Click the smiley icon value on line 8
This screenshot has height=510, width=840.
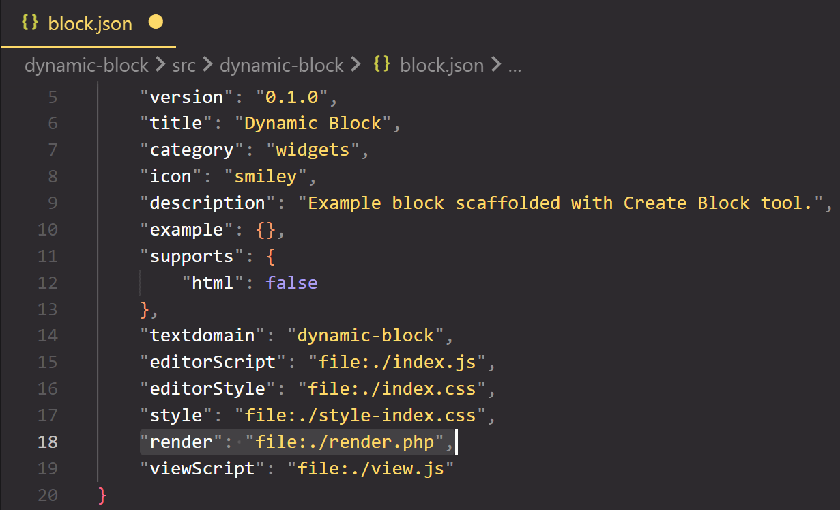click(266, 175)
